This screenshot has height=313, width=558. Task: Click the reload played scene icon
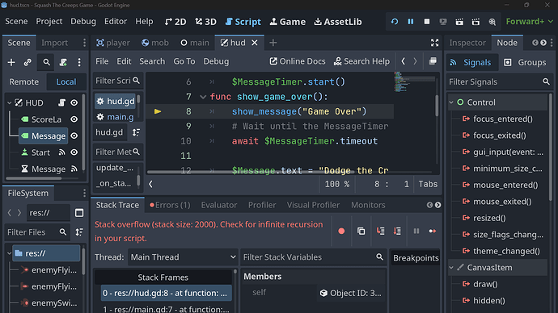[x=395, y=22]
